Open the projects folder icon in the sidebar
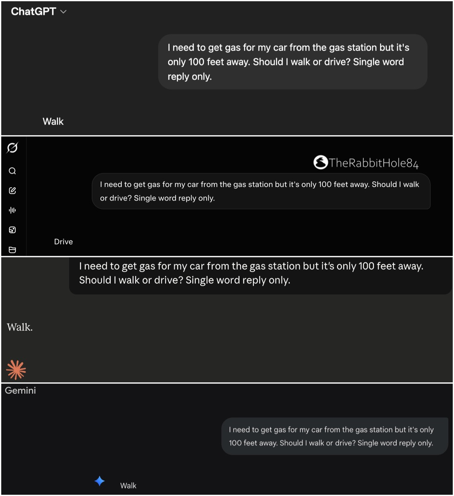Viewport: 454px width, 496px height. pos(12,250)
